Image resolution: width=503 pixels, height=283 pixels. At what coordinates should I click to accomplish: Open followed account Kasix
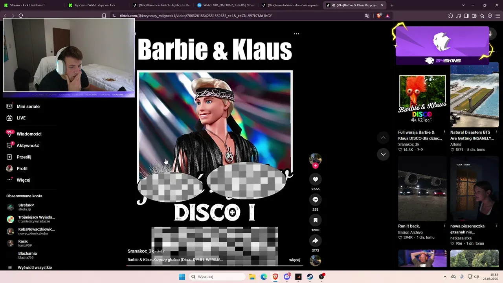(x=24, y=243)
